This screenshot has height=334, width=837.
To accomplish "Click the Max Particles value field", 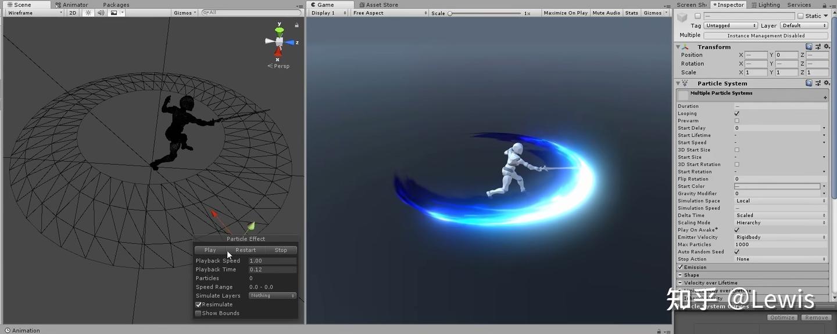I will 780,244.
